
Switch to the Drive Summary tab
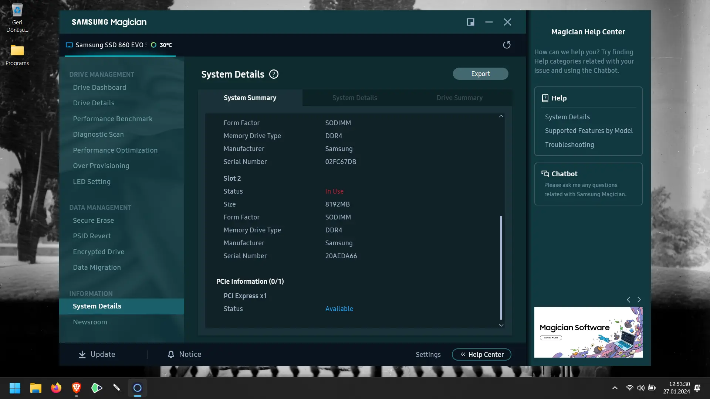(x=459, y=98)
